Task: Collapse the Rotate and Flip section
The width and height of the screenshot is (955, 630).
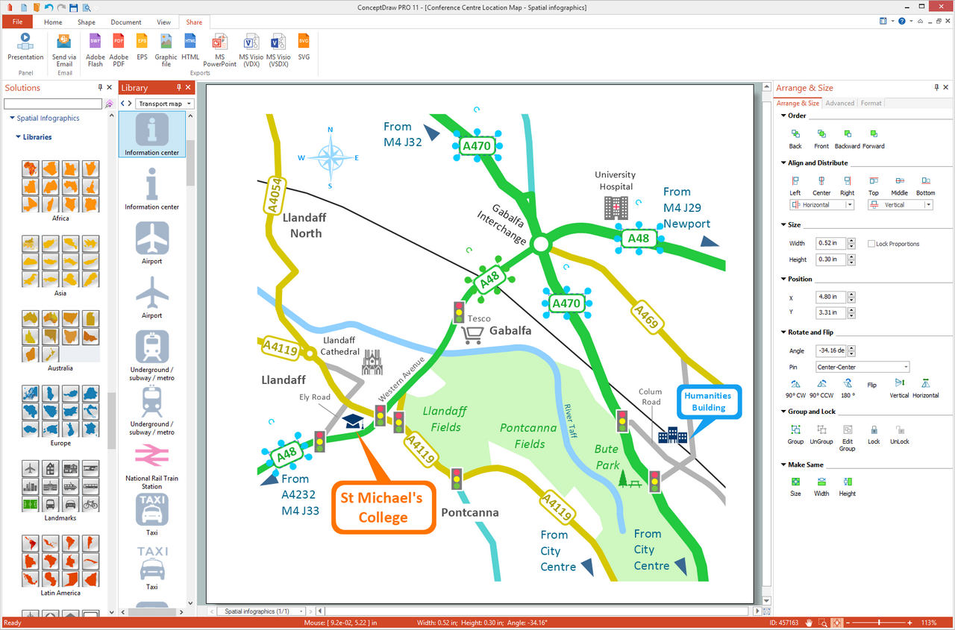Action: (x=783, y=333)
